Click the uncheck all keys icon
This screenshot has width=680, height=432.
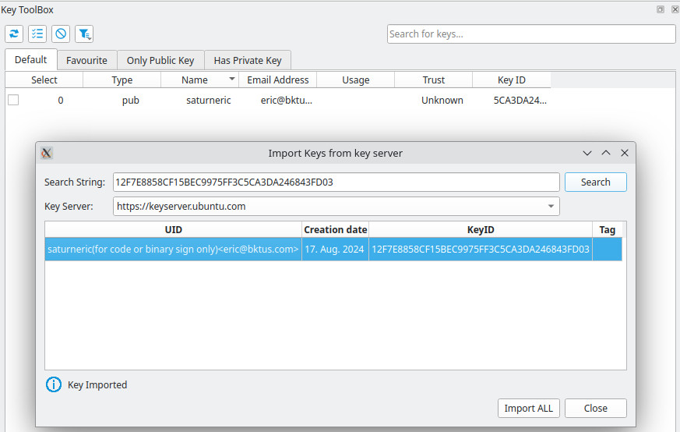tap(61, 34)
